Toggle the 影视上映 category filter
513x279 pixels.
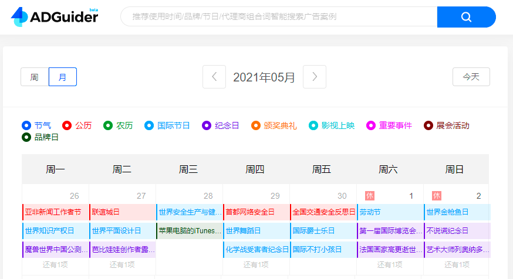(x=332, y=125)
